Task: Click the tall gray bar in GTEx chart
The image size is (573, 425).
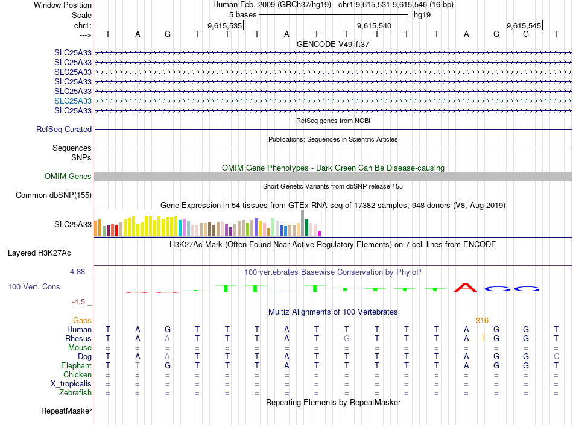Action: pyautogui.click(x=303, y=224)
